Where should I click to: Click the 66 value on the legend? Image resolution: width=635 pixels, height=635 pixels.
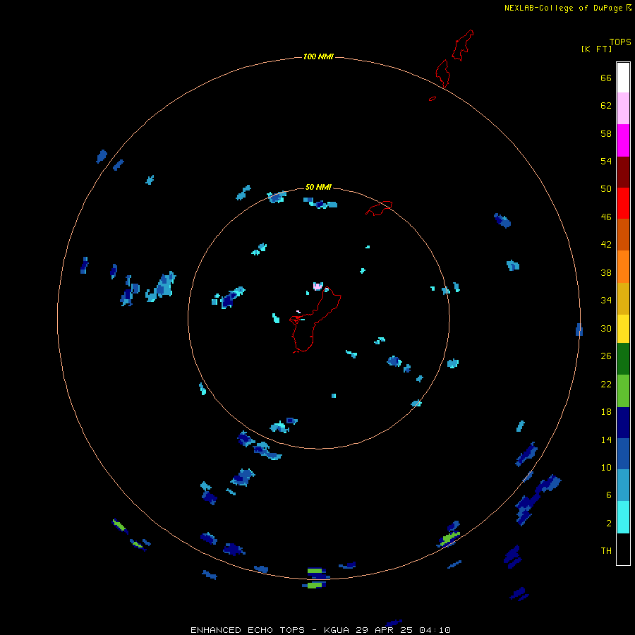click(x=606, y=78)
